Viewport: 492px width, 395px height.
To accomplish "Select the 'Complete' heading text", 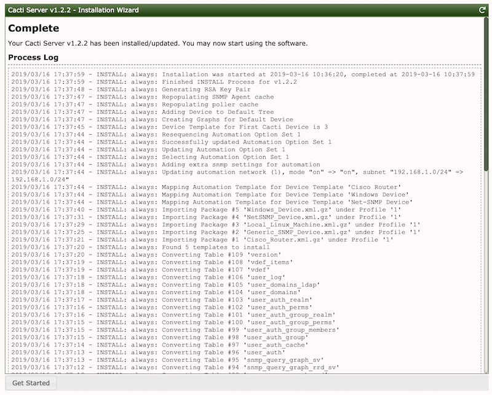I will tap(34, 28).
